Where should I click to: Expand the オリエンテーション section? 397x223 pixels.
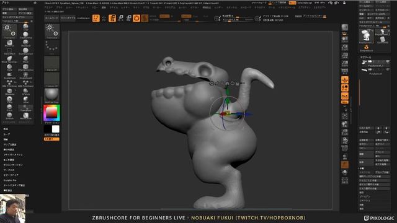pos(13,165)
